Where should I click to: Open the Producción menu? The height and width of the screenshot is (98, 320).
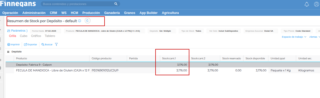[x=91, y=13]
